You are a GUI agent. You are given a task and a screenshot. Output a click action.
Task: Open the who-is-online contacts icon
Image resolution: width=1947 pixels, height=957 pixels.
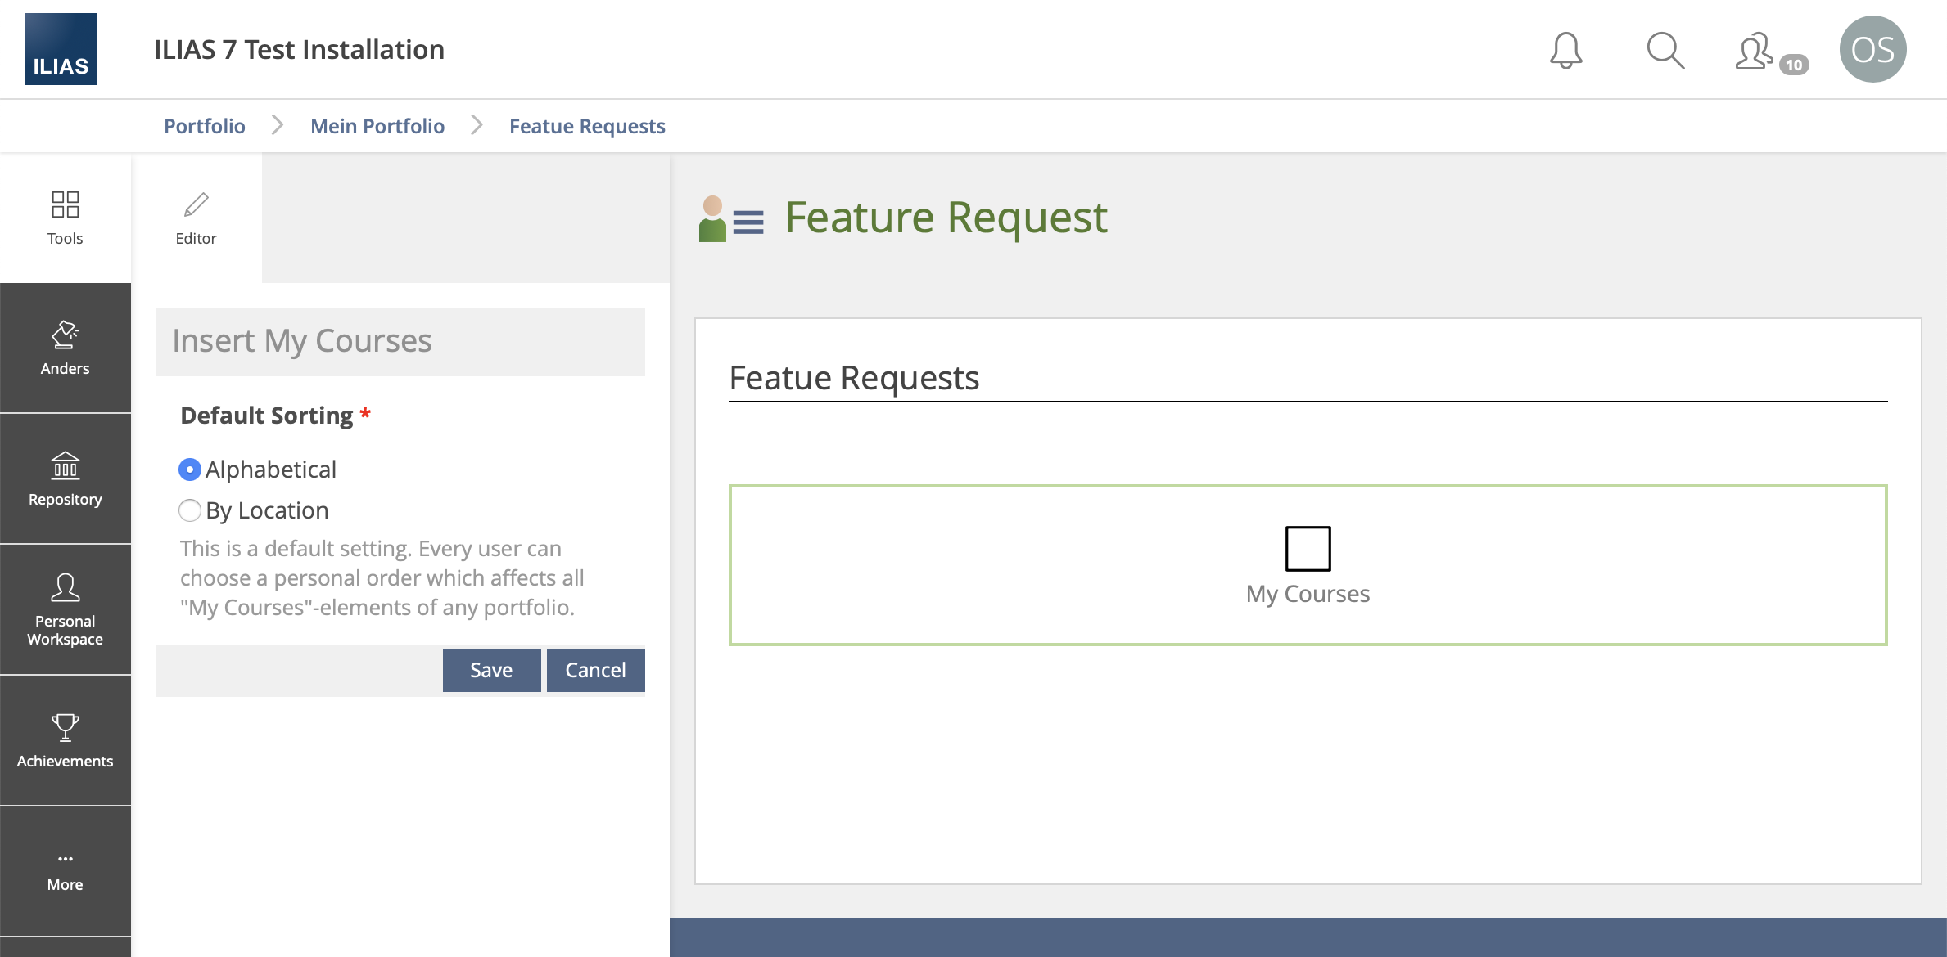[x=1756, y=52]
